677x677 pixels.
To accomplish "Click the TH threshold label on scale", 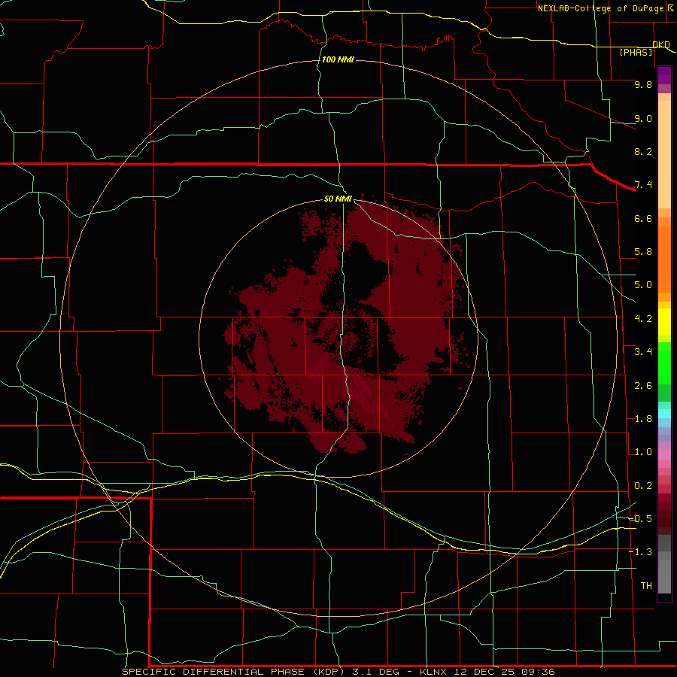I will [x=646, y=586].
